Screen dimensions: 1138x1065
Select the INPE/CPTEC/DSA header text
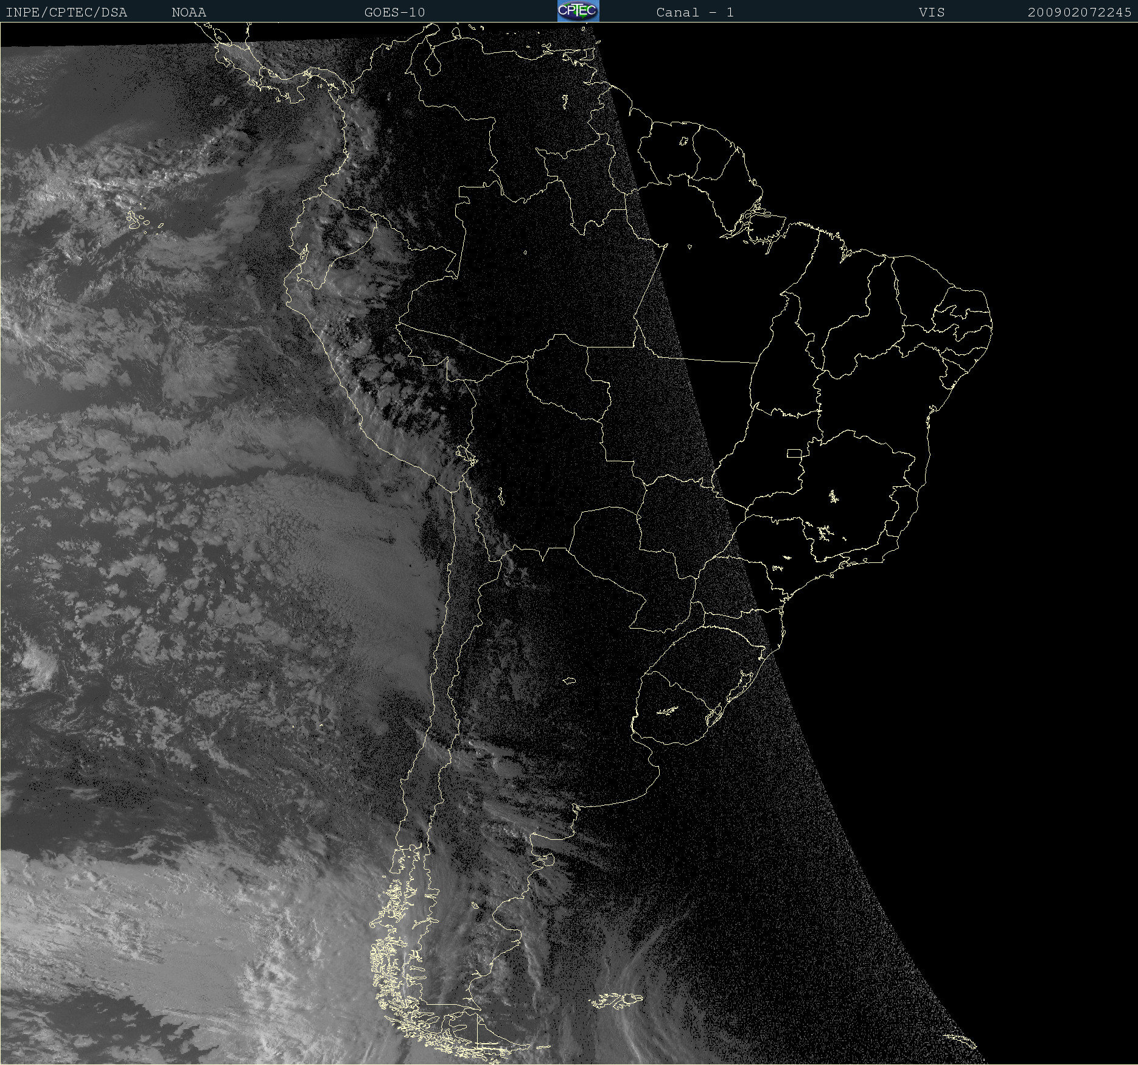(66, 12)
